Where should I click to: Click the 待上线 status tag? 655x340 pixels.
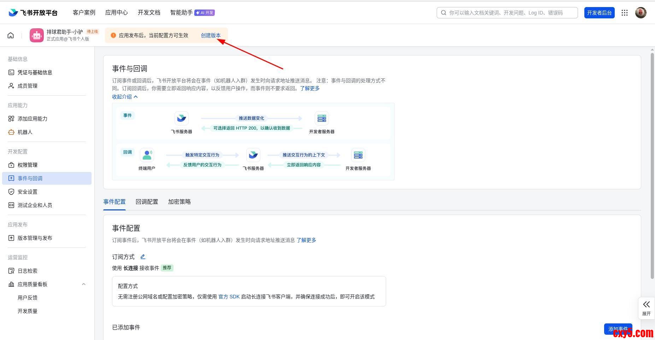pos(93,31)
